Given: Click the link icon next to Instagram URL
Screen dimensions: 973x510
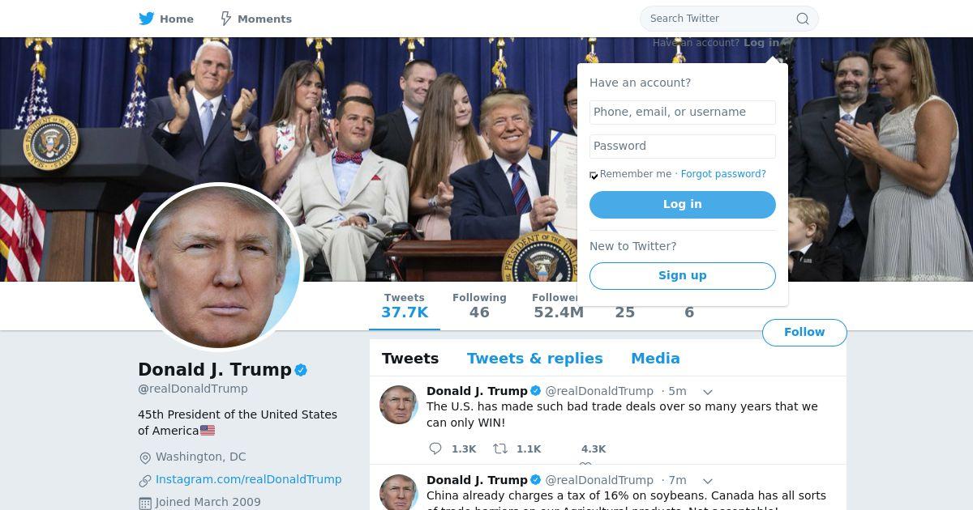Looking at the screenshot, I should click(145, 481).
